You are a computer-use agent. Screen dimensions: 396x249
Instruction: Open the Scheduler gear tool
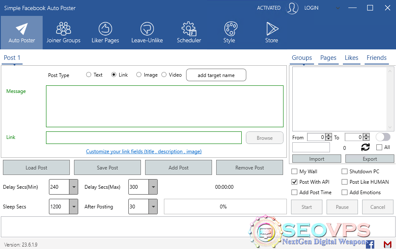point(189,33)
